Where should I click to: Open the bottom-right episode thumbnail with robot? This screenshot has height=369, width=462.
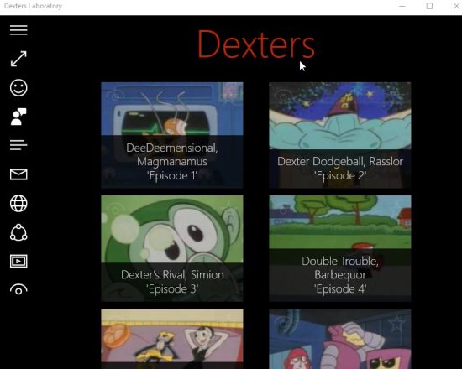click(340, 339)
